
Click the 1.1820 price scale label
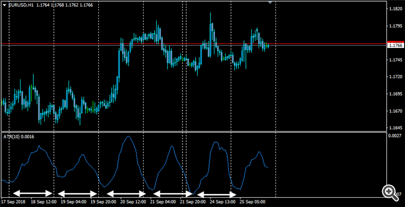pyautogui.click(x=395, y=9)
